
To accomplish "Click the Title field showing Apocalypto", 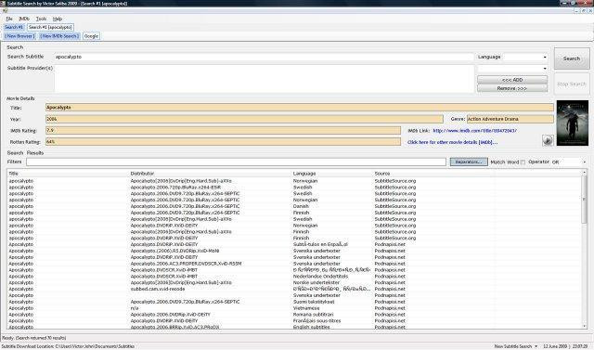I will (300, 108).
